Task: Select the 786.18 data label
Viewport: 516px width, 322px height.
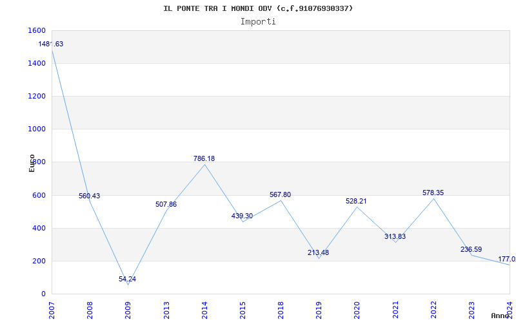Action: (204, 158)
